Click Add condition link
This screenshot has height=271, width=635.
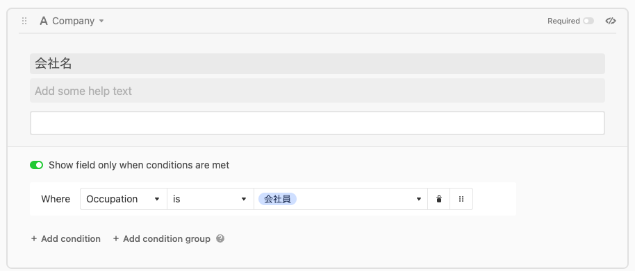click(x=65, y=238)
